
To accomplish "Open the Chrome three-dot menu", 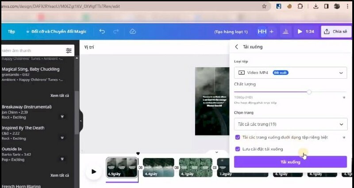I will click(x=348, y=6).
